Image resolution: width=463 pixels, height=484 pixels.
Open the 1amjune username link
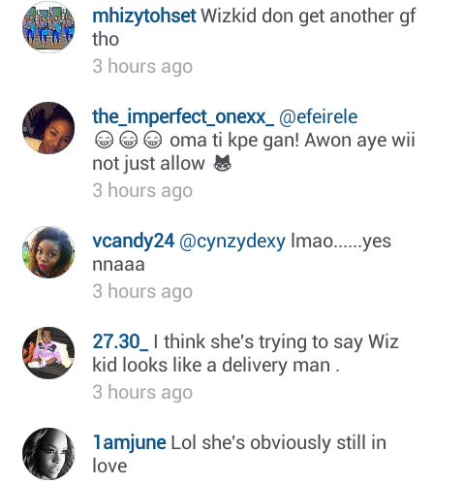[x=129, y=443]
